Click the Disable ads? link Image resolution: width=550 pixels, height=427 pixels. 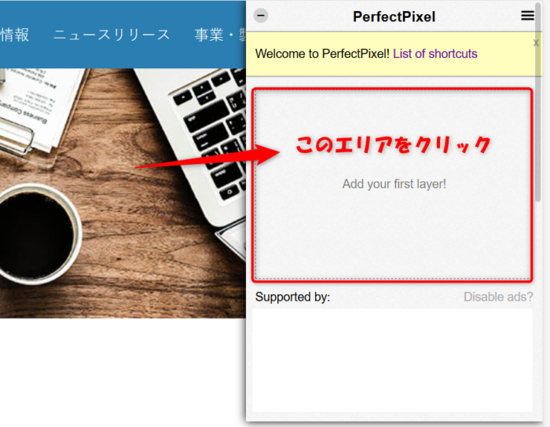(x=497, y=297)
